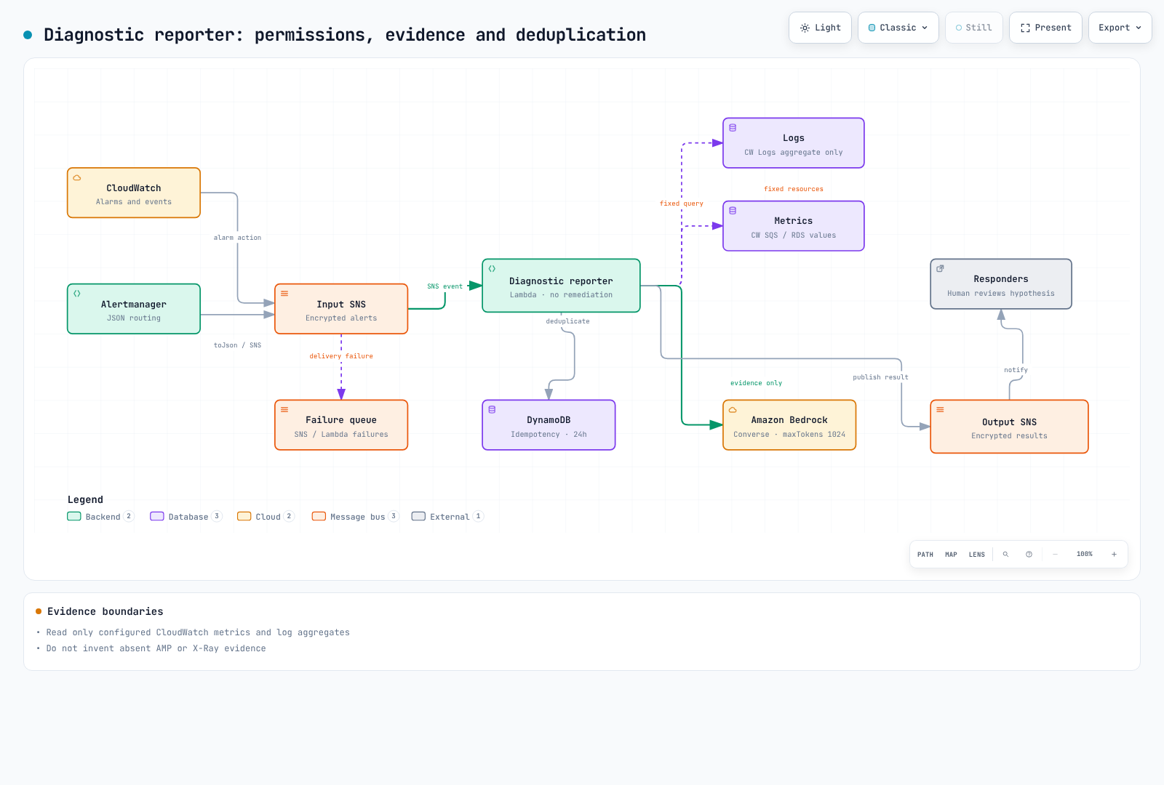Select the MAP mode tab
Viewport: 1164px width, 785px height.
click(x=951, y=555)
